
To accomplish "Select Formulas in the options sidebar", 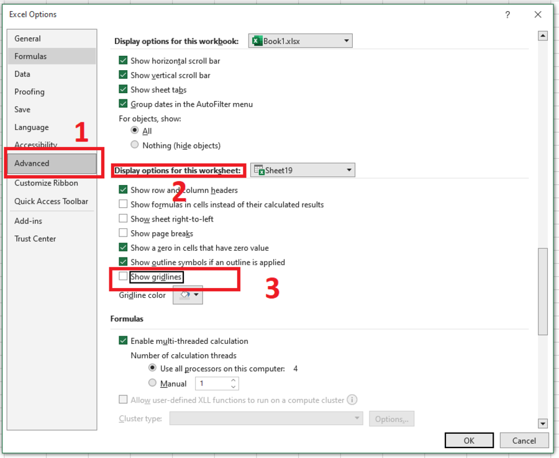I will click(x=52, y=56).
